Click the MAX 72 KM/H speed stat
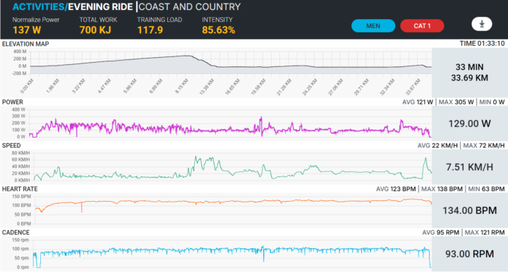Viewport: 508px width, 280px height. click(484, 146)
